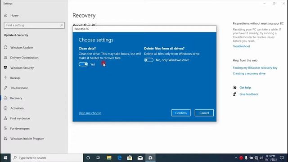Click the Windows Insider Program icon

5,138
